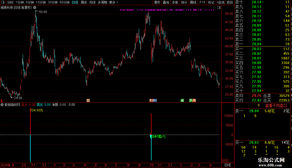Activate the 画线 drawing tools
Viewport: 292px width, 168px height.
coord(193,2)
